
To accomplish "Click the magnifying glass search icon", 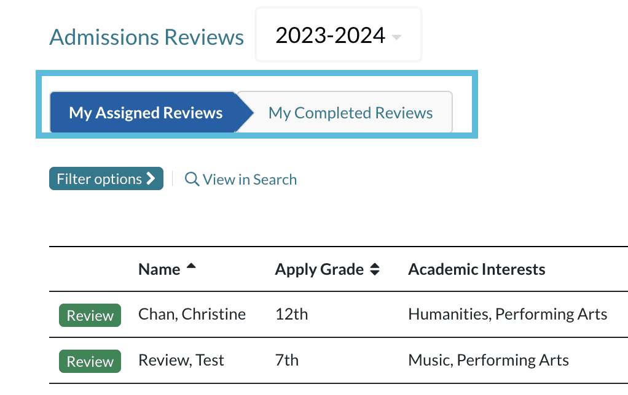I will (192, 179).
